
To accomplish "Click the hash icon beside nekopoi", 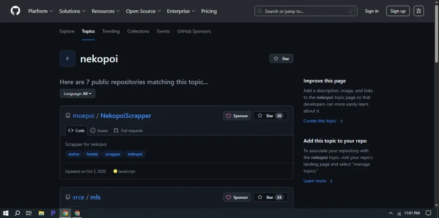I will tap(67, 59).
